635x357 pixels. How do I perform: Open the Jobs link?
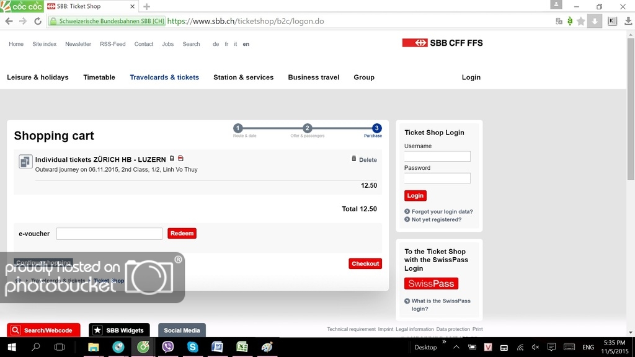pos(167,44)
